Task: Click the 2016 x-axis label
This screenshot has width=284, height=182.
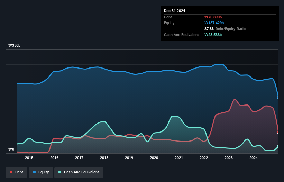Action: (x=54, y=158)
